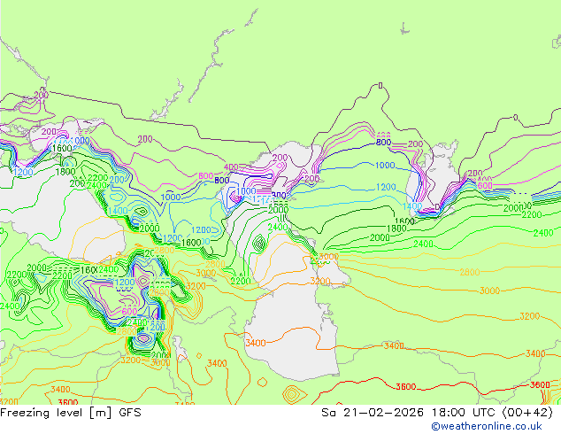Click the red 3600 label nearest the right edge

click(x=540, y=385)
